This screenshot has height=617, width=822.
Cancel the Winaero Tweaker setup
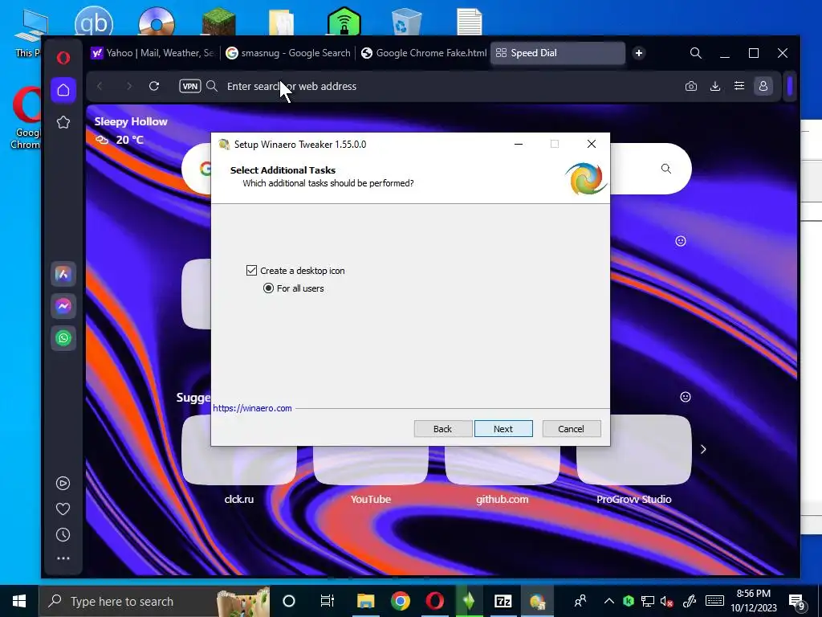571,429
